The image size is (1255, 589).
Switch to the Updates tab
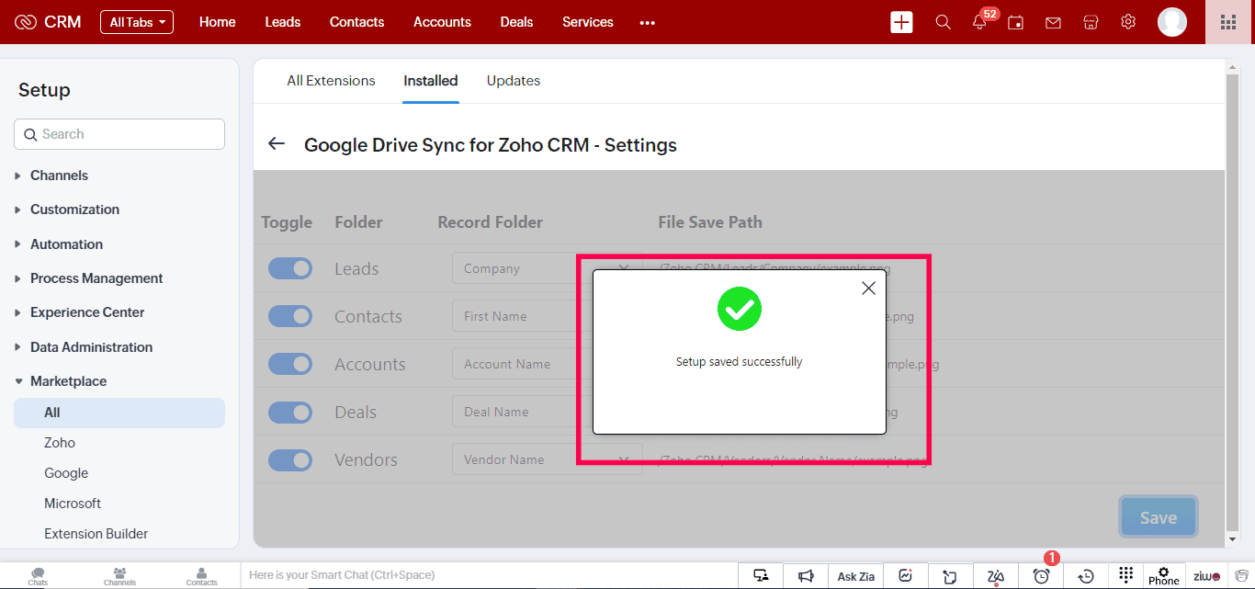514,81
